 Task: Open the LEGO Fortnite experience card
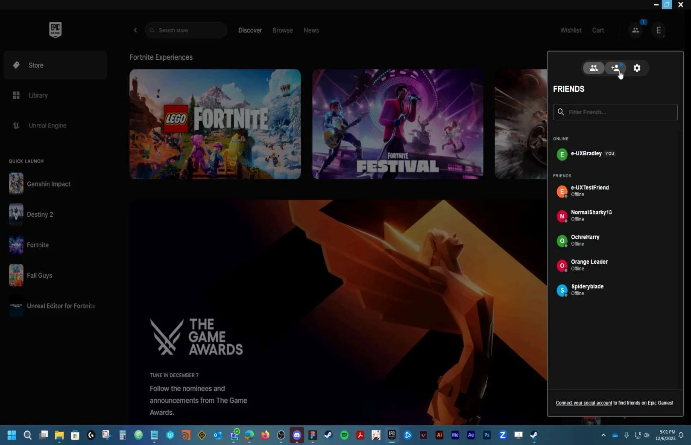[215, 124]
